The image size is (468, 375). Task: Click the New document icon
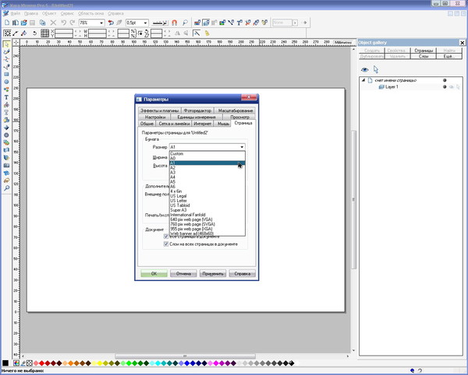(x=7, y=23)
